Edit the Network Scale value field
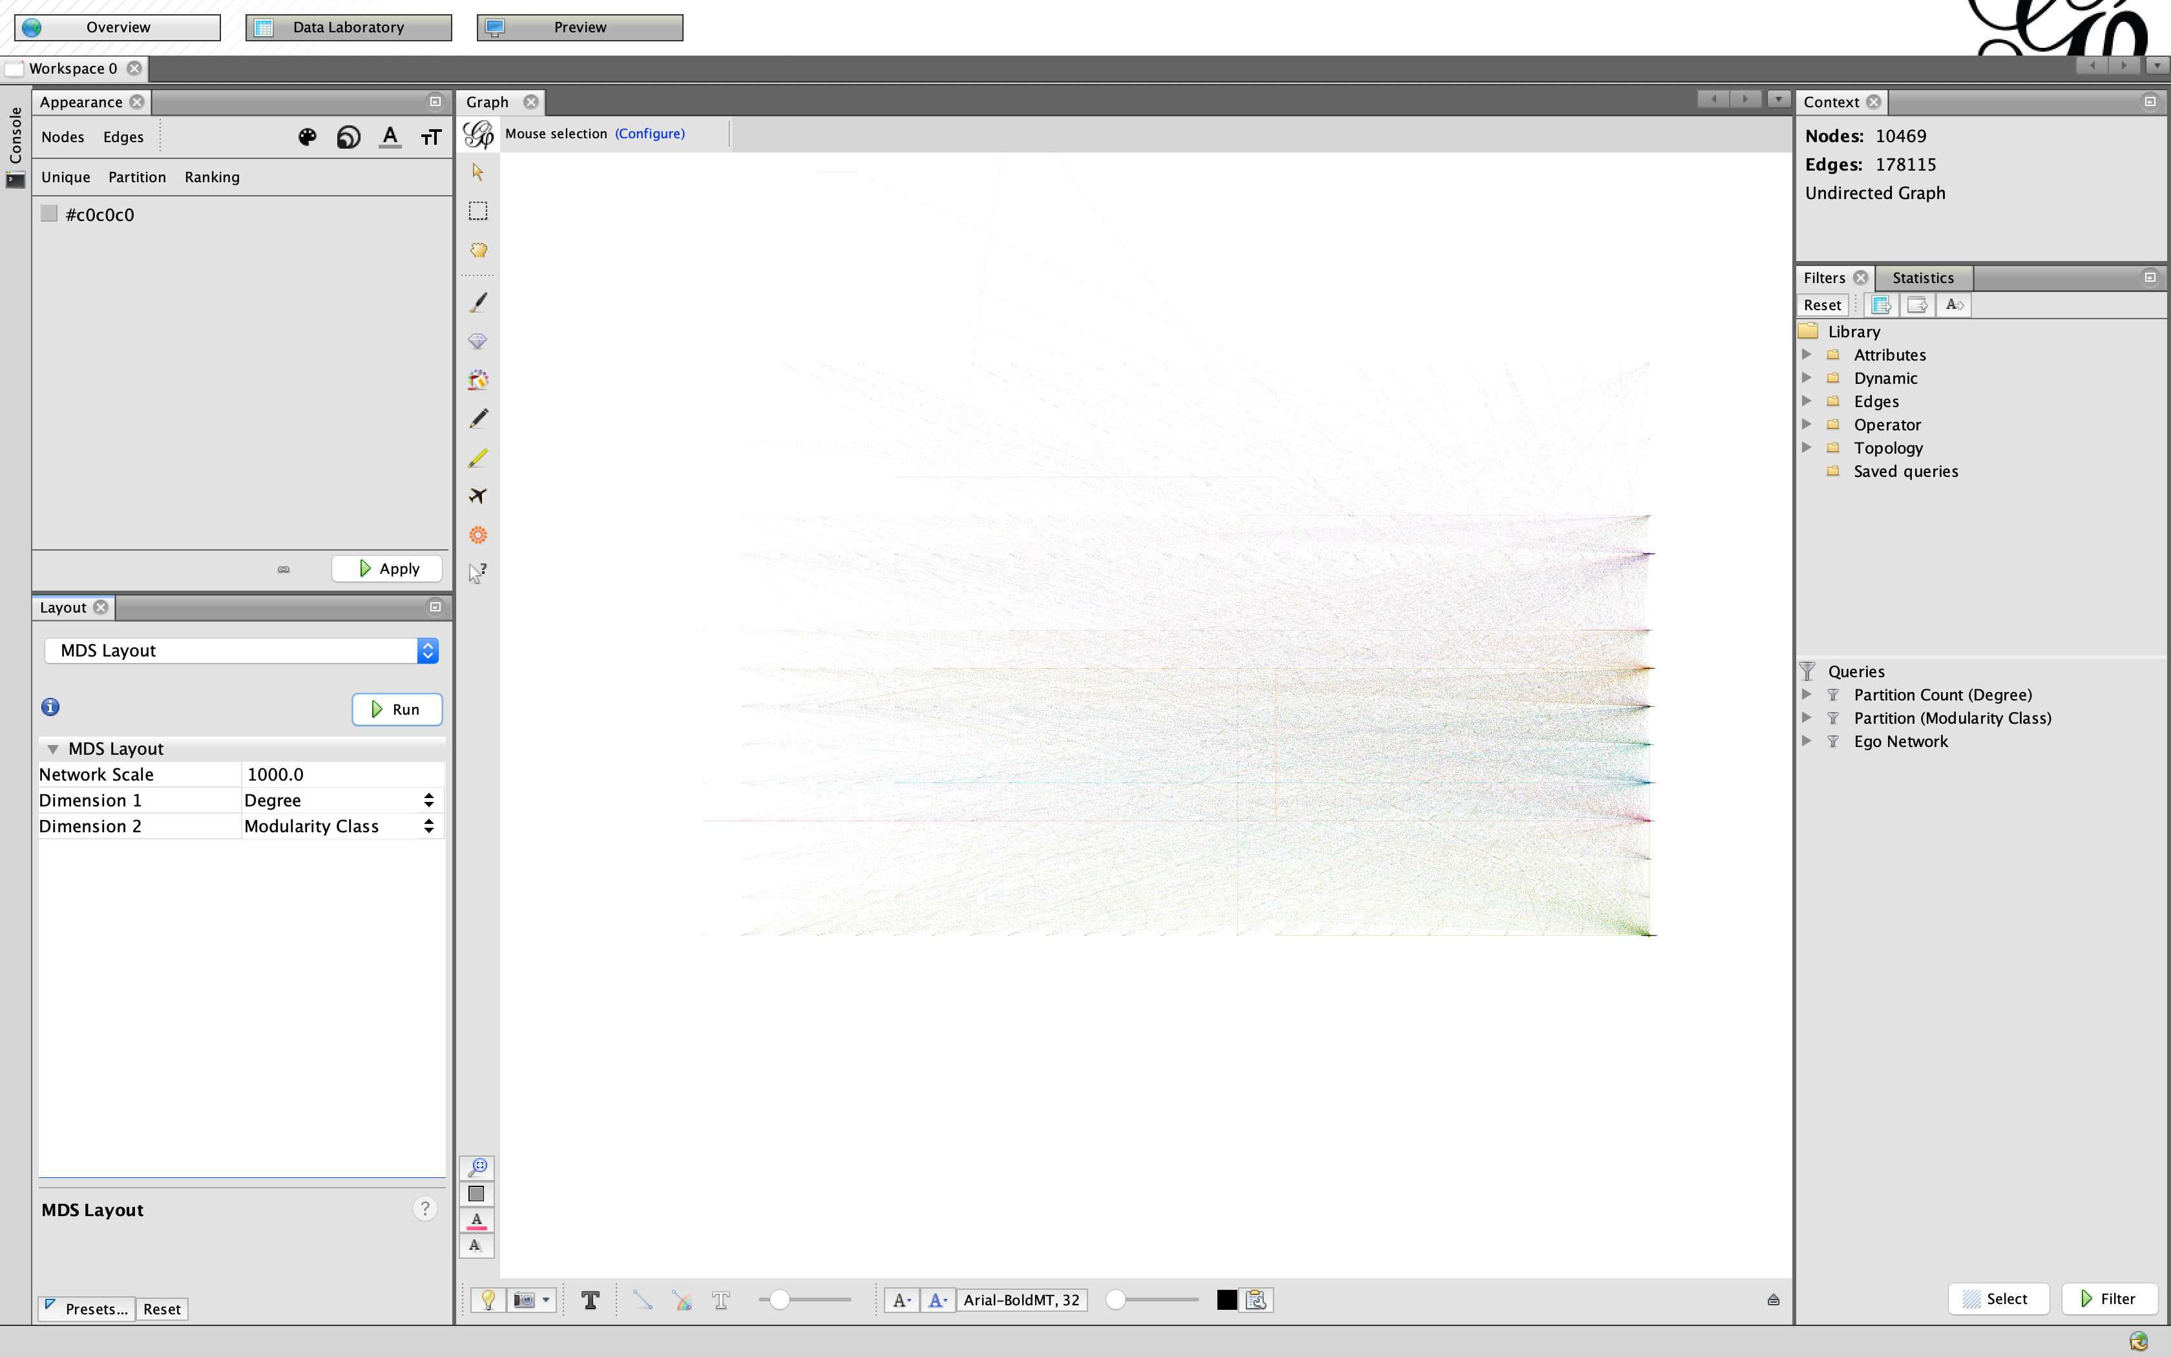The width and height of the screenshot is (2171, 1357). click(341, 773)
